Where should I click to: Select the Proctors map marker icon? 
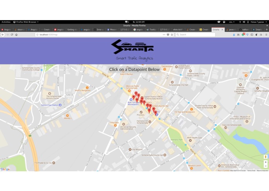click(141, 112)
